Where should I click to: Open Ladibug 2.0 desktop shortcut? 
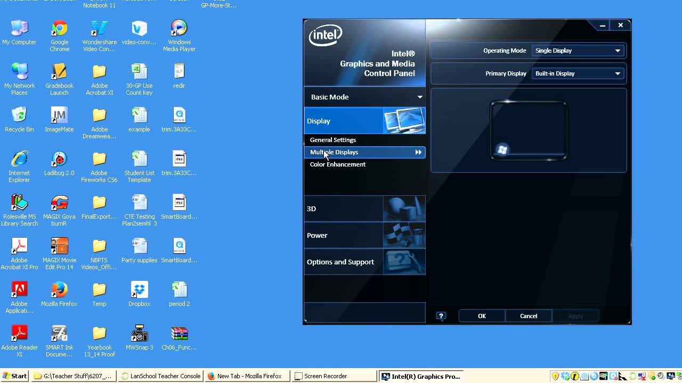[x=59, y=164]
